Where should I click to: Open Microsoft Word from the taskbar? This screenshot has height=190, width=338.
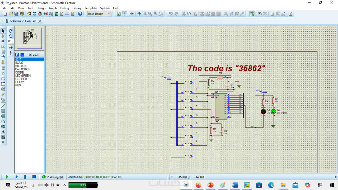click(x=234, y=185)
